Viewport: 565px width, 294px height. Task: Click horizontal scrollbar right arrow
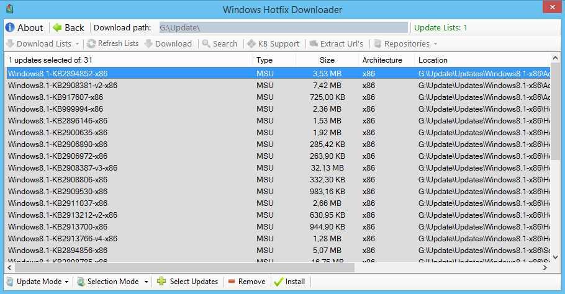click(x=545, y=267)
